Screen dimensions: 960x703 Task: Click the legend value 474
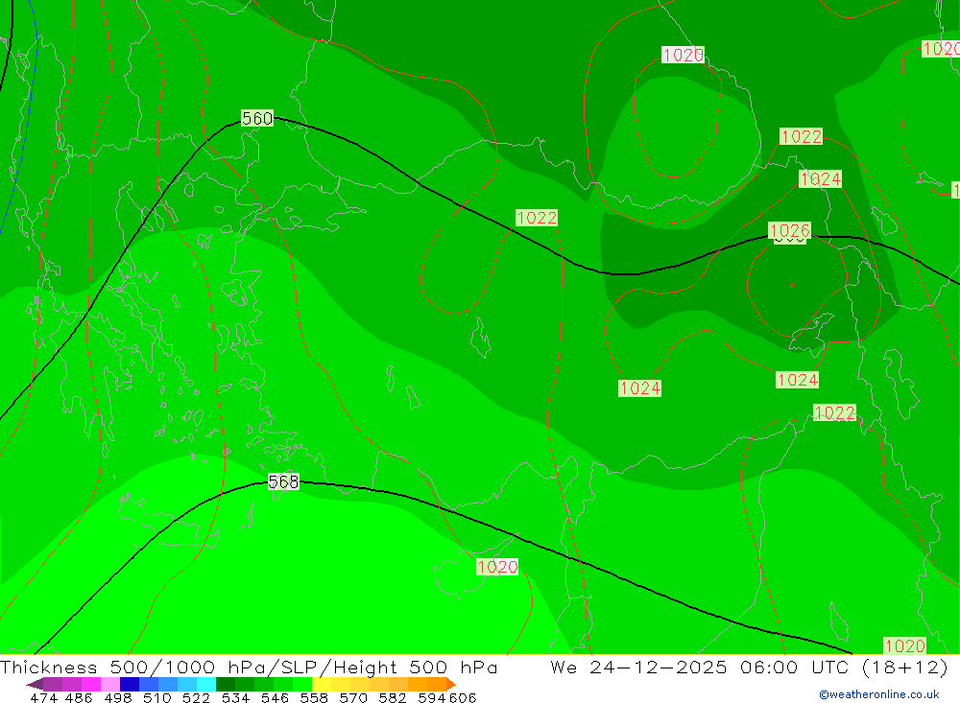click(44, 697)
